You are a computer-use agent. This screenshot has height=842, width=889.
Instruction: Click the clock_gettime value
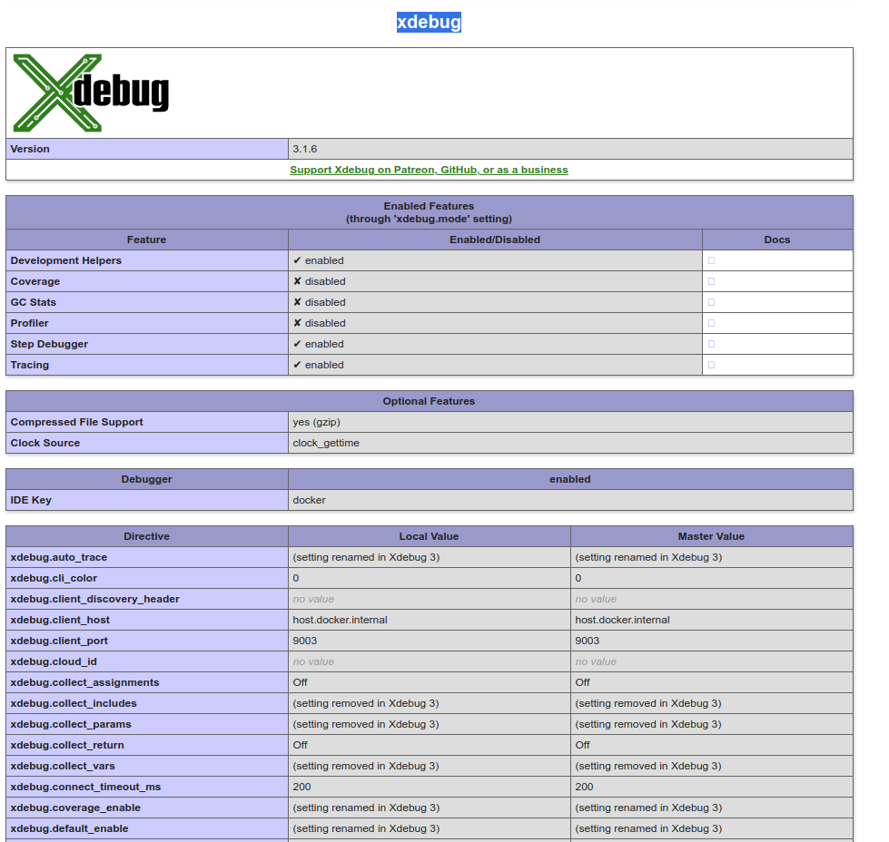click(x=326, y=443)
